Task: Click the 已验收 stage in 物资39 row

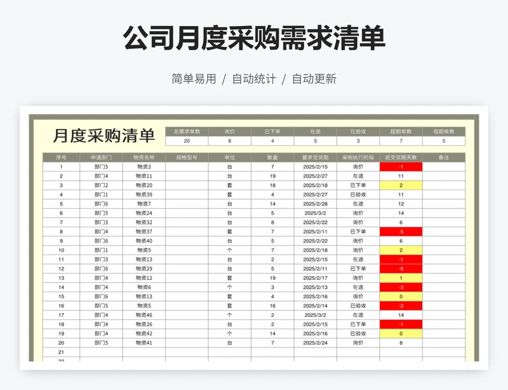Action: 358,195
